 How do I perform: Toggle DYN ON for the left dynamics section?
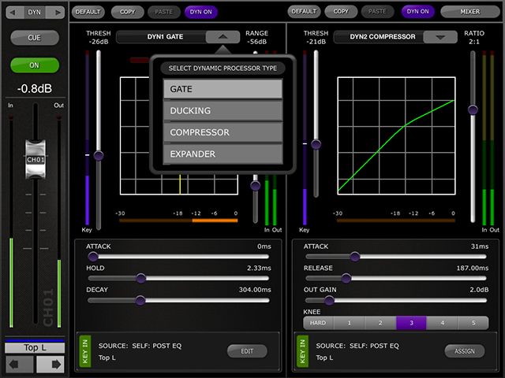tap(202, 12)
